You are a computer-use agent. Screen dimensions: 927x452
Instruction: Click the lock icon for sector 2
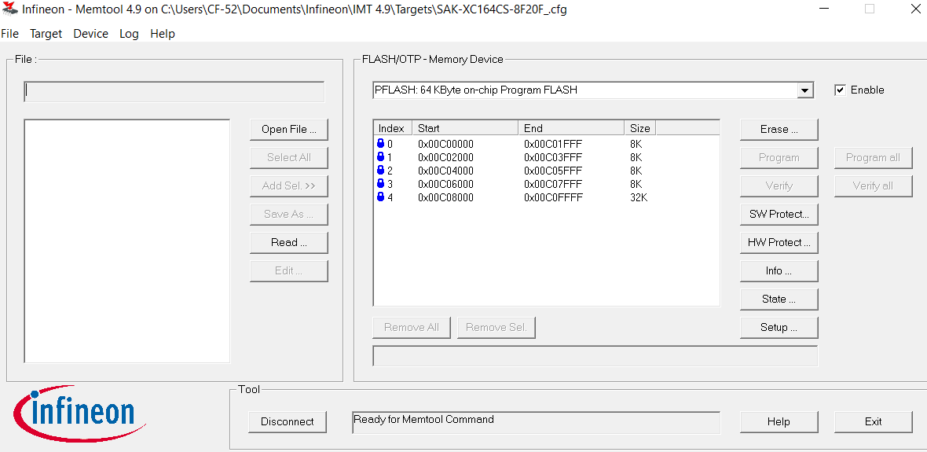click(x=381, y=171)
